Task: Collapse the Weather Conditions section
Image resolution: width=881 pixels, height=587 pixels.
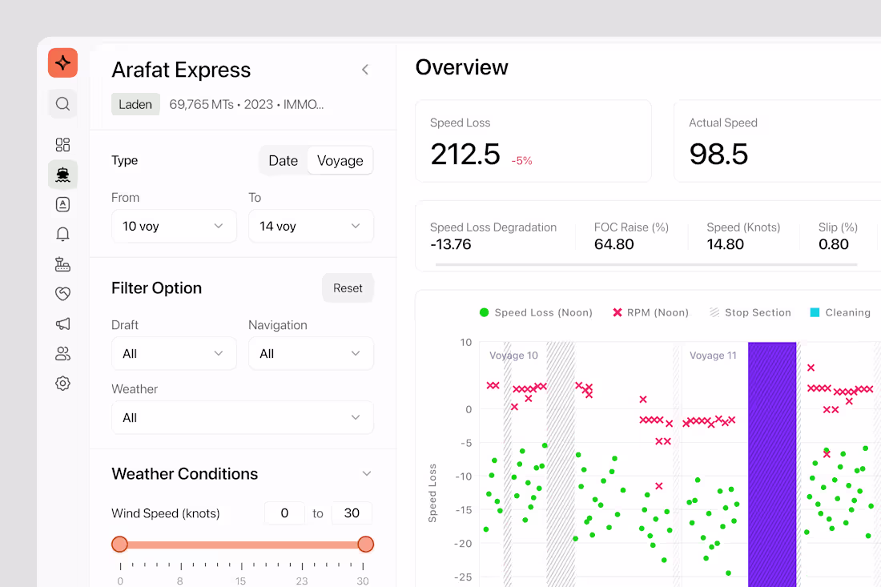Action: (366, 473)
